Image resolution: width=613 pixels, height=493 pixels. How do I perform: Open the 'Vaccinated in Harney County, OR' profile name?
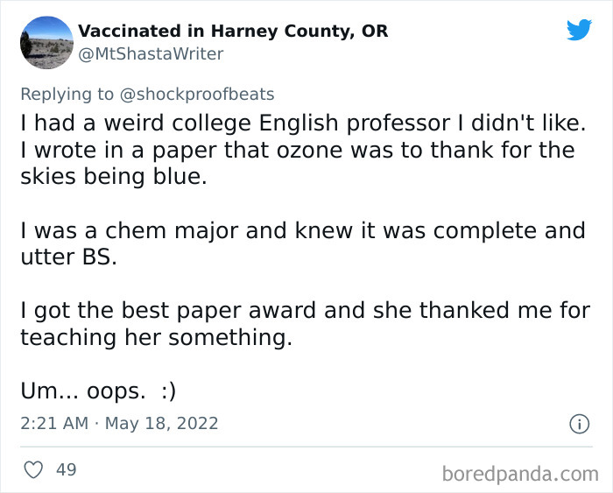233,31
